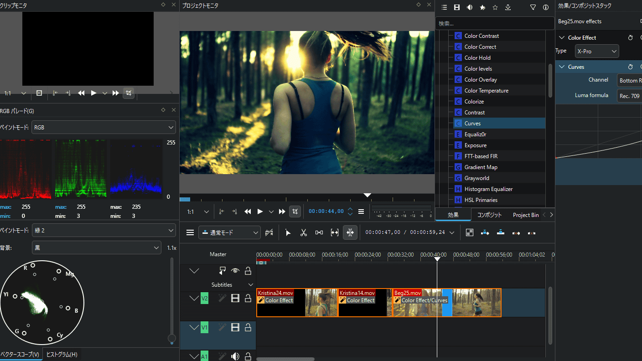Open the Color Effect Type dropdown

[x=596, y=52]
